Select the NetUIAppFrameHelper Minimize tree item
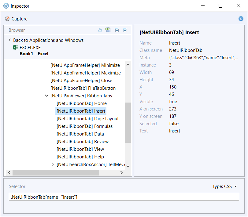 (85, 65)
